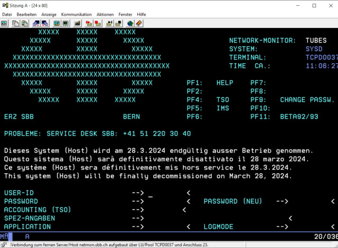This screenshot has width=338, height=248.
Task: Click the PF1: HELP entry
Action: click(210, 83)
